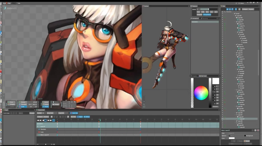Toggle Adjust mode in dopesheet
262x146 pixels.
point(80,117)
